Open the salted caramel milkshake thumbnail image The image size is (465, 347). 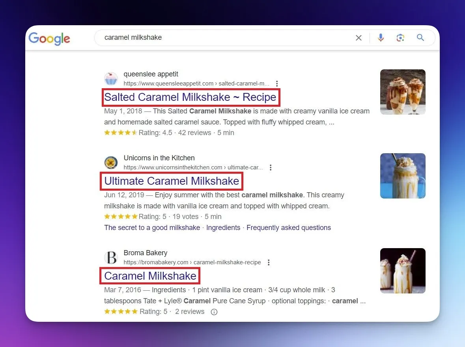[403, 92]
